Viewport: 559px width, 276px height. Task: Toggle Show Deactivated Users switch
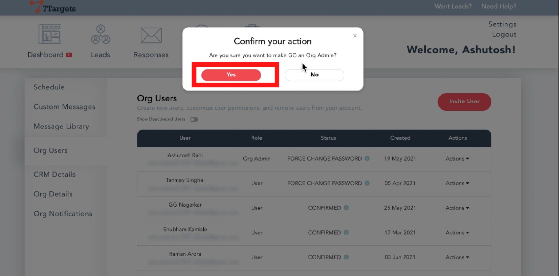click(x=194, y=119)
